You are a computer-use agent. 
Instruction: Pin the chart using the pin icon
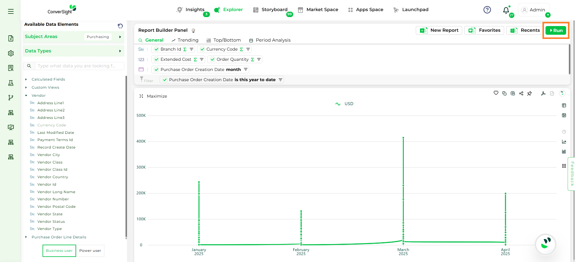[x=530, y=93]
